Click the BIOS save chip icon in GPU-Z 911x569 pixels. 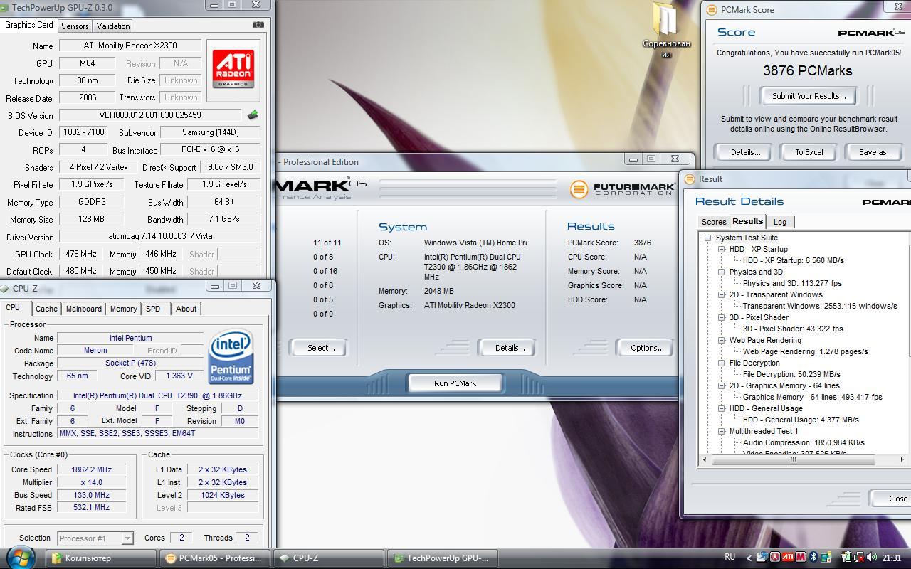[x=253, y=115]
